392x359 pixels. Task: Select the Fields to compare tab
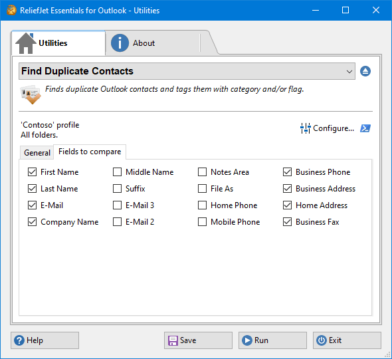click(90, 152)
